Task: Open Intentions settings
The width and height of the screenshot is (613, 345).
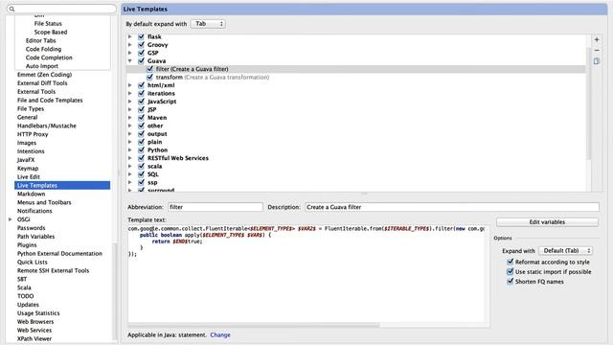Action: (x=31, y=151)
